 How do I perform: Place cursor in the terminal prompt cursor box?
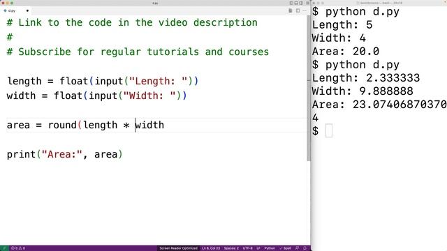(329, 130)
